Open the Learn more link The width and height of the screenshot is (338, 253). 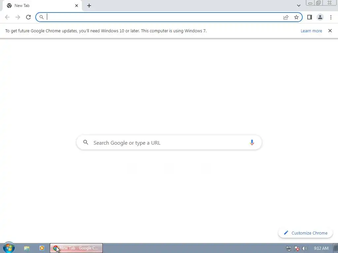[x=311, y=31]
